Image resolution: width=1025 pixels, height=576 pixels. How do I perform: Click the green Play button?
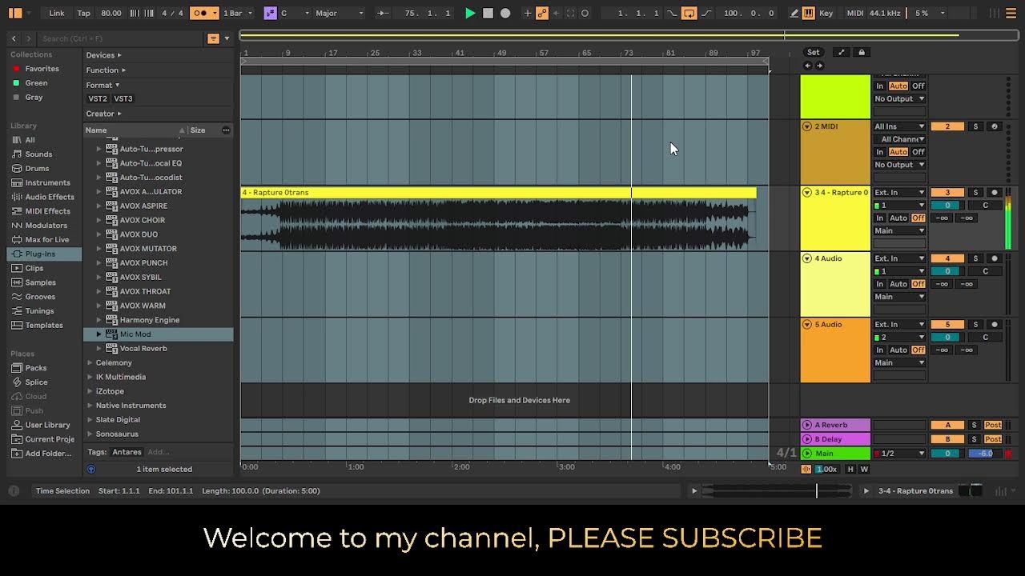click(x=470, y=13)
